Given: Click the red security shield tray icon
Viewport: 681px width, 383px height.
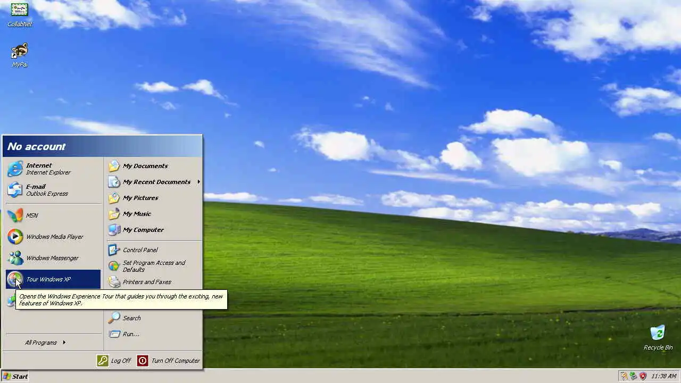Looking at the screenshot, I should (x=643, y=376).
